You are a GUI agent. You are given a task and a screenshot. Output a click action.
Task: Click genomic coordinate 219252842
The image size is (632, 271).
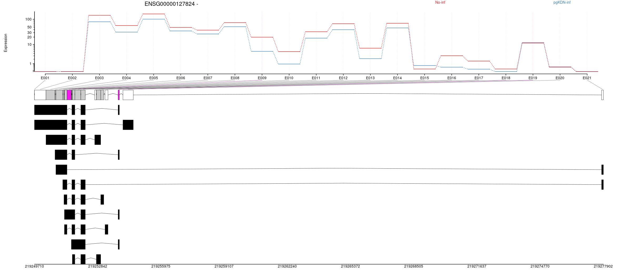pyautogui.click(x=98, y=267)
